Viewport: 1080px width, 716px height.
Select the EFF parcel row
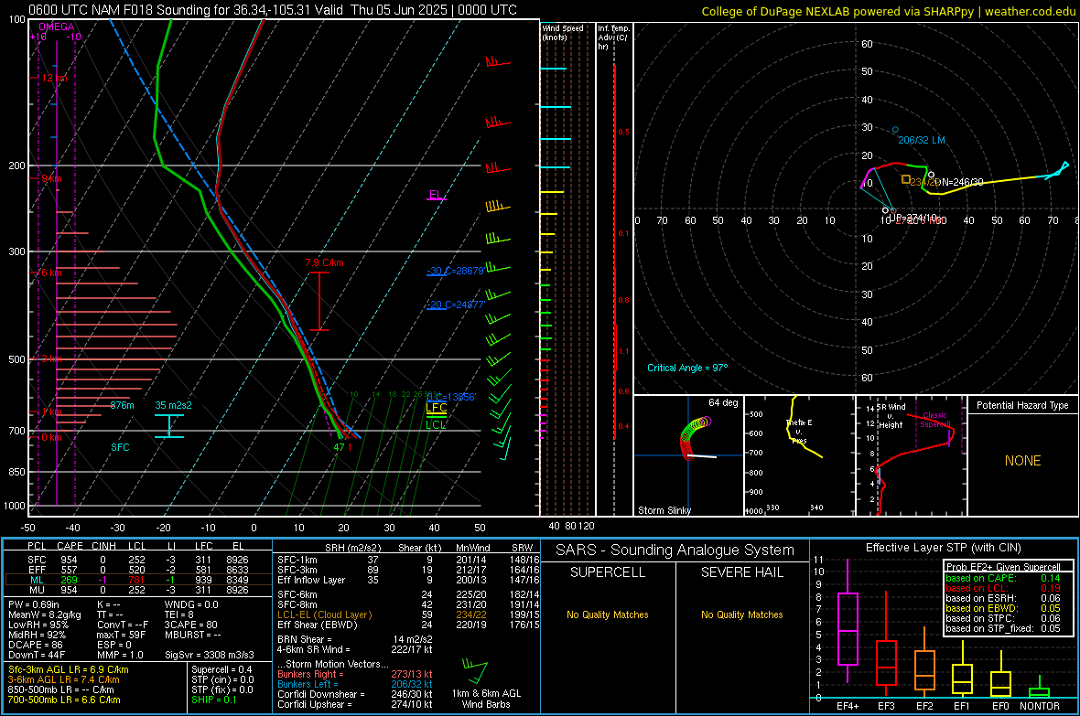tap(136, 570)
